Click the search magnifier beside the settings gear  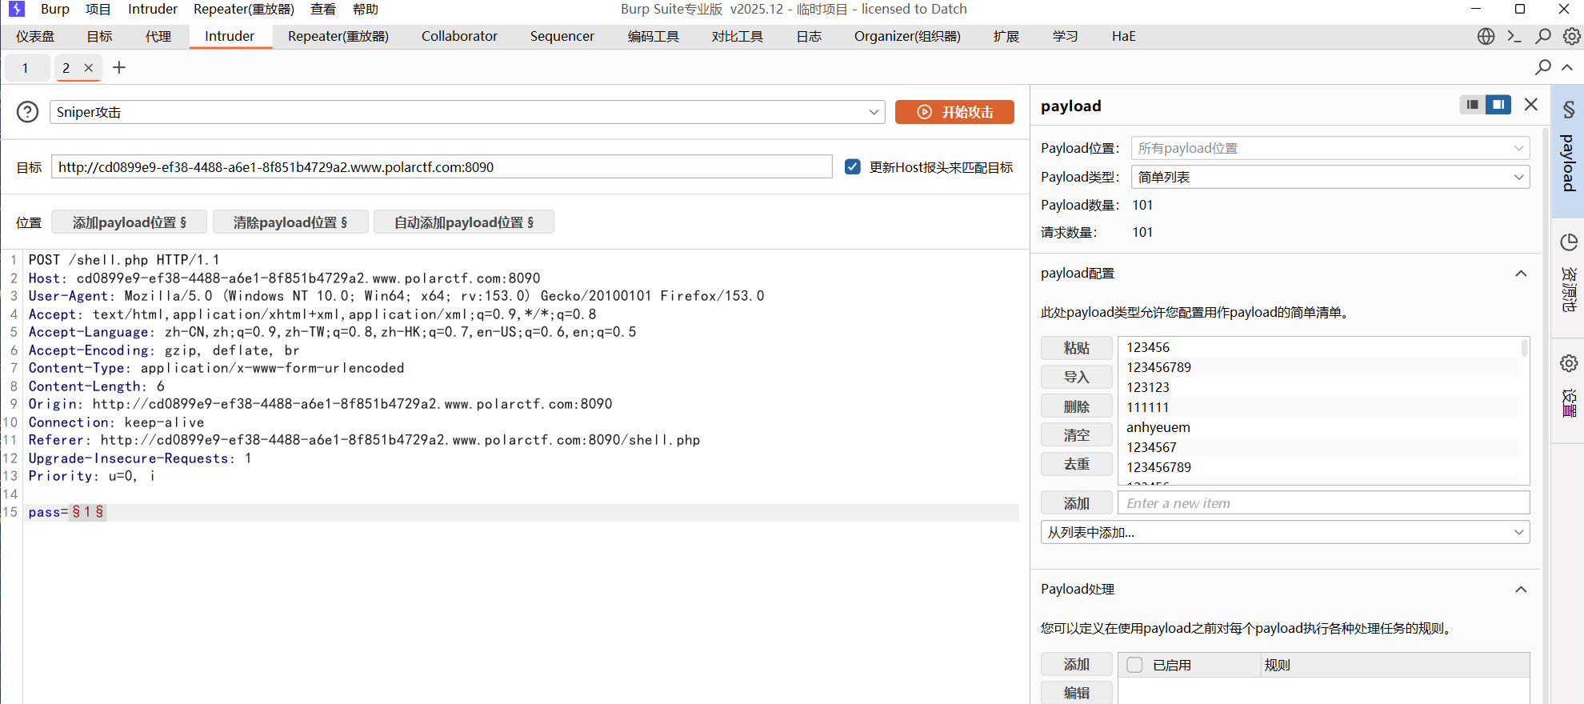coord(1543,36)
